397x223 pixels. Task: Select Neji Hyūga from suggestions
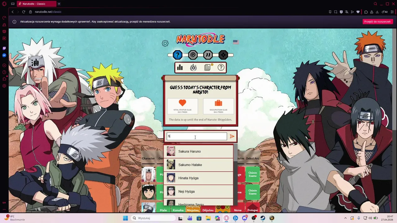[x=198, y=191]
